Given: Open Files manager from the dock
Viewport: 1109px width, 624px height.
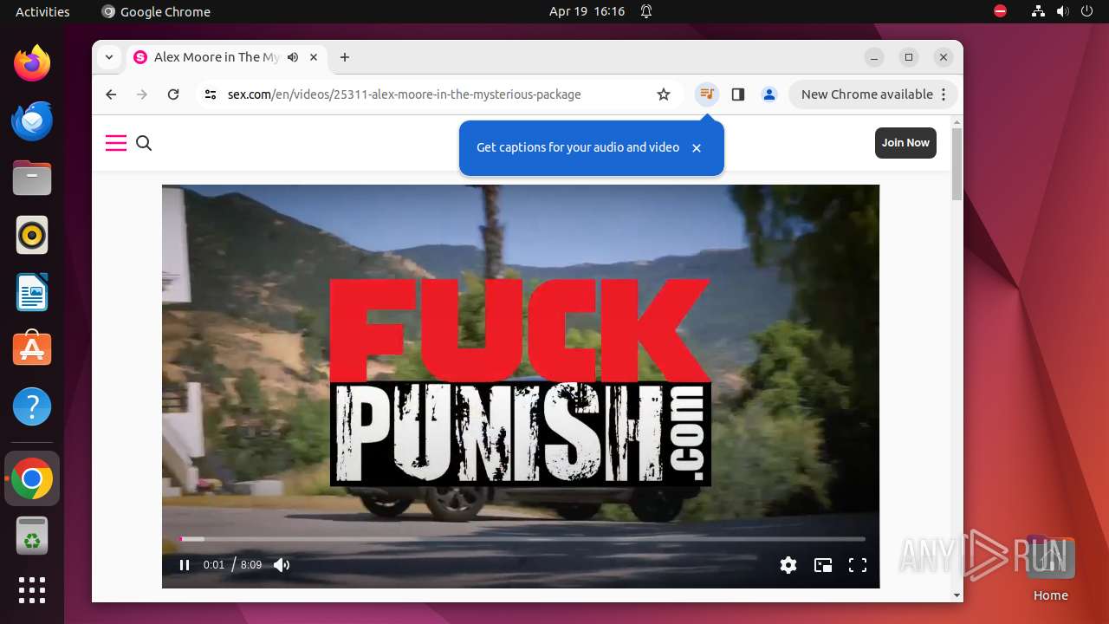Looking at the screenshot, I should pyautogui.click(x=32, y=178).
